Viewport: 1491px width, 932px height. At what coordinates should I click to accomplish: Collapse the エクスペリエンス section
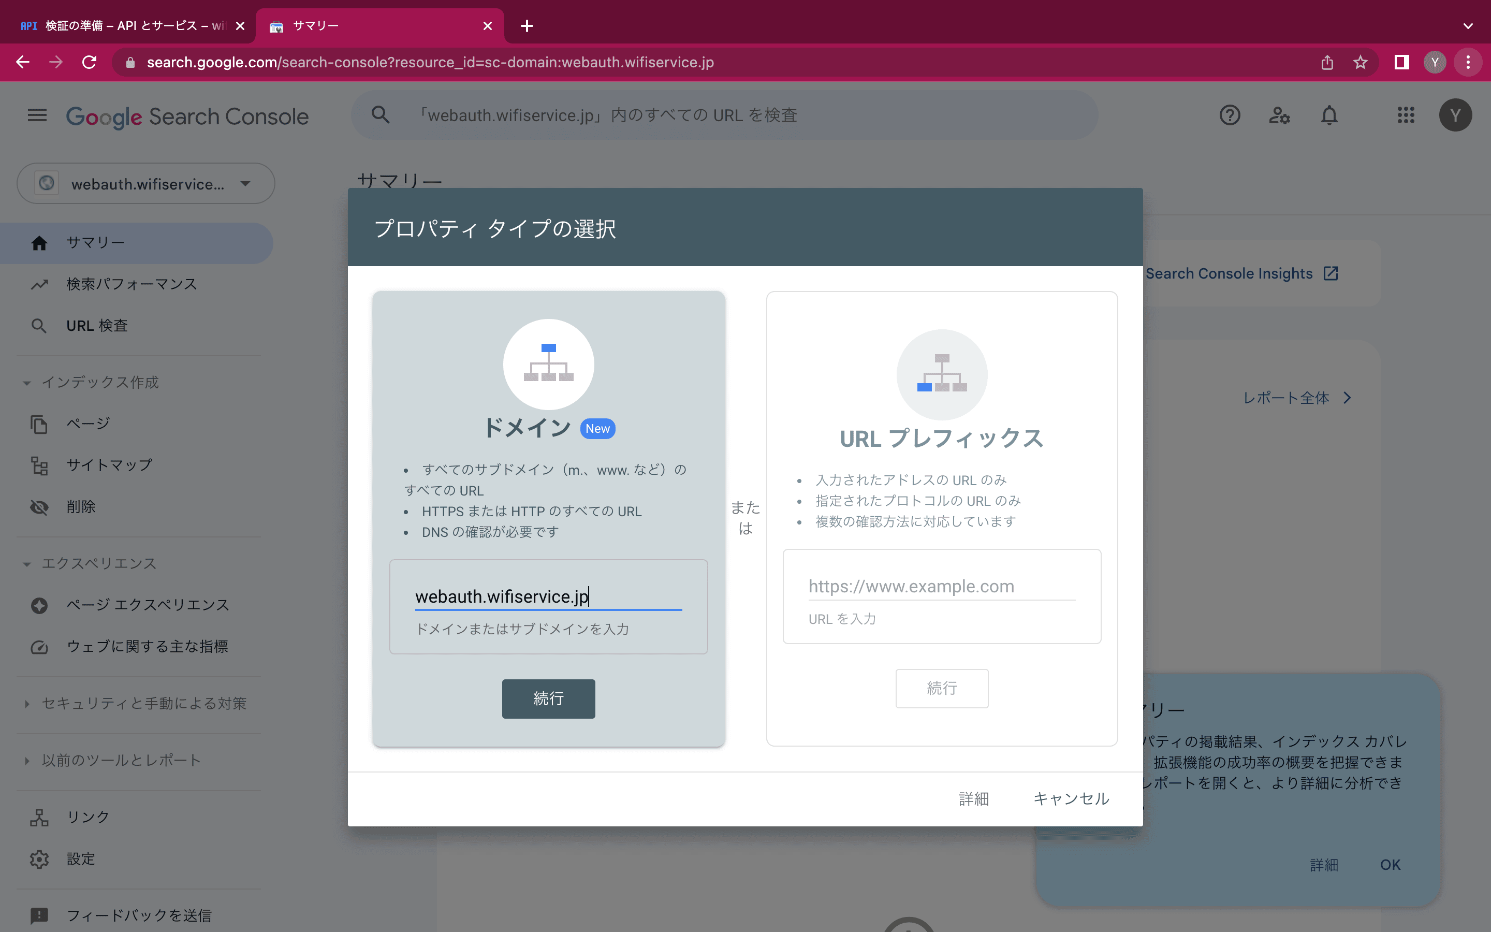(26, 564)
